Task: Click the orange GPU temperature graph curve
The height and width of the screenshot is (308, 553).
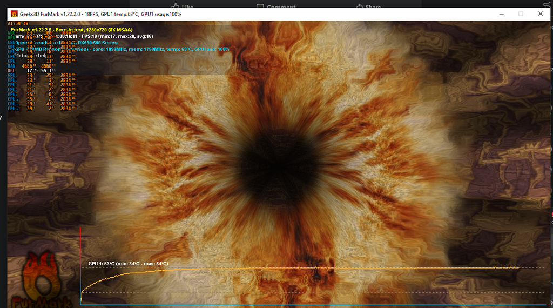Action: coord(300,269)
